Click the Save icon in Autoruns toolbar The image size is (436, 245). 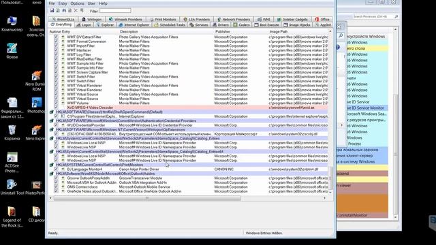52,11
